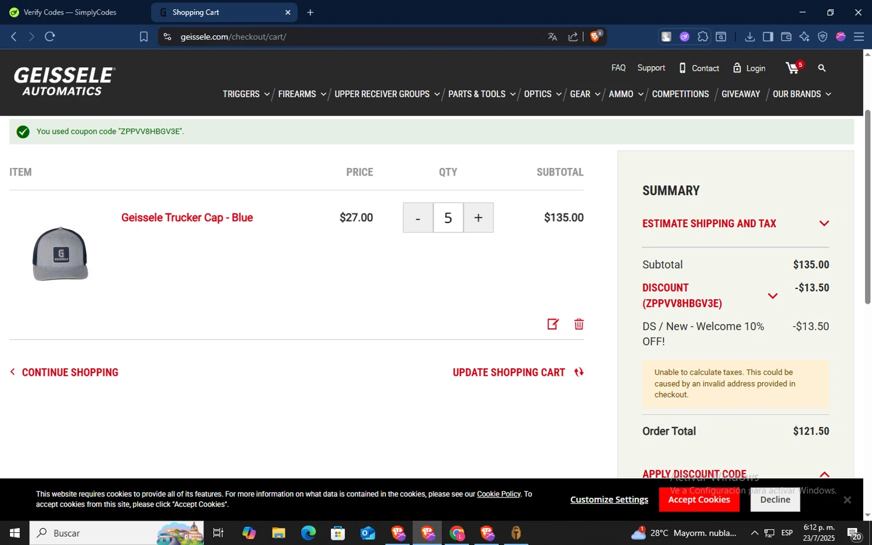Open the Brave Shields lion icon
The image size is (872, 545).
595,36
